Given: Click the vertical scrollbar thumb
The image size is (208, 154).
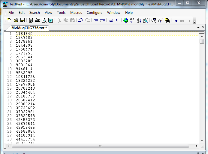Looking at the screenshot, I should tap(202, 41).
